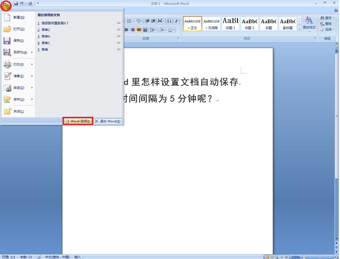
Task: Click the zoom out minus button
Action: 304,257
